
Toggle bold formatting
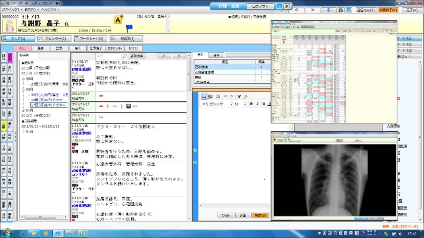tap(252, 104)
